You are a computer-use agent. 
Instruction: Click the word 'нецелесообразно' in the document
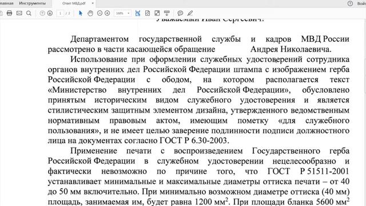tap(304, 161)
